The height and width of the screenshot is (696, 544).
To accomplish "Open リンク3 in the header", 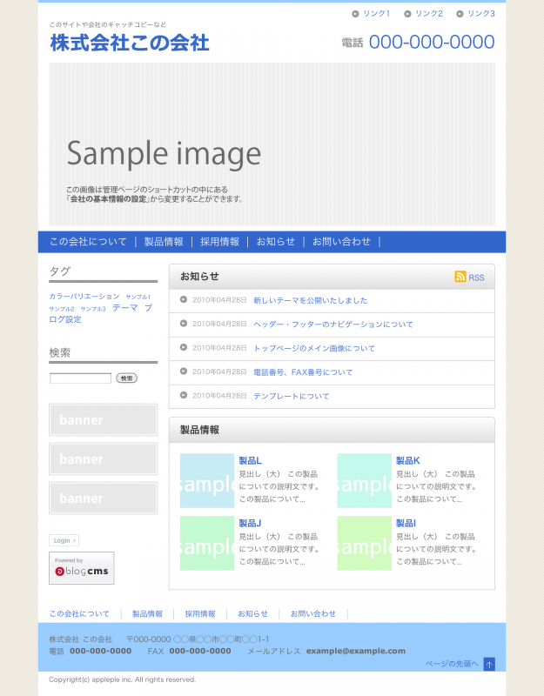I will pos(480,14).
